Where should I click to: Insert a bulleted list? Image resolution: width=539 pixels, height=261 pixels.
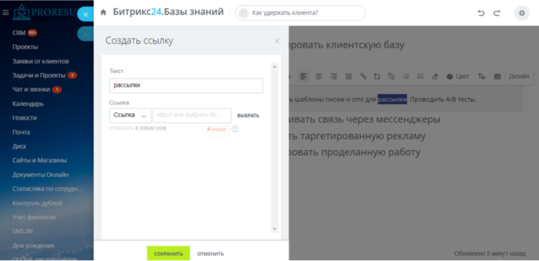click(406, 76)
